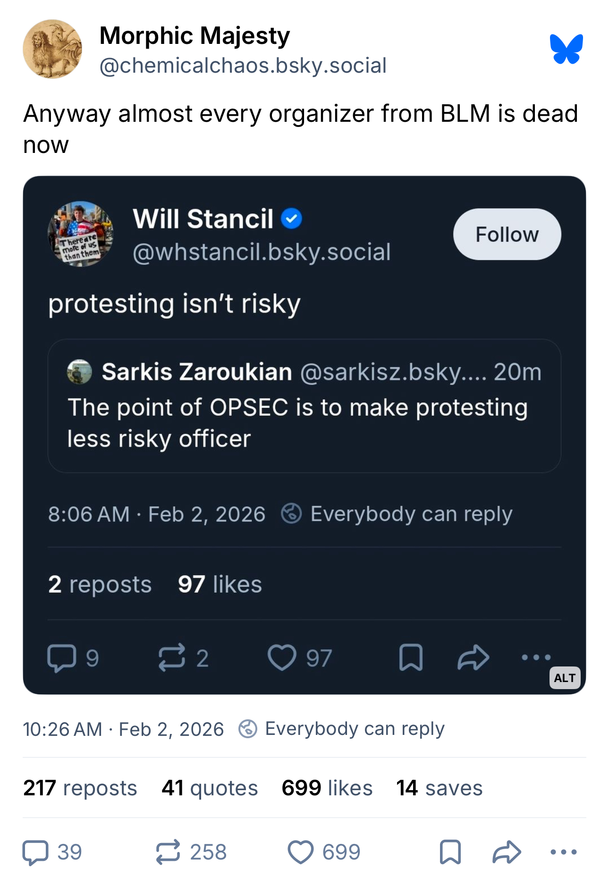The height and width of the screenshot is (885, 609).
Task: Open three-dot menu in embedded post
Action: 536,657
